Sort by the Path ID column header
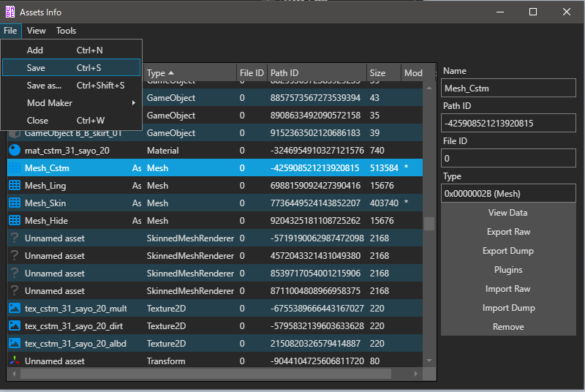The image size is (585, 392). tap(317, 72)
